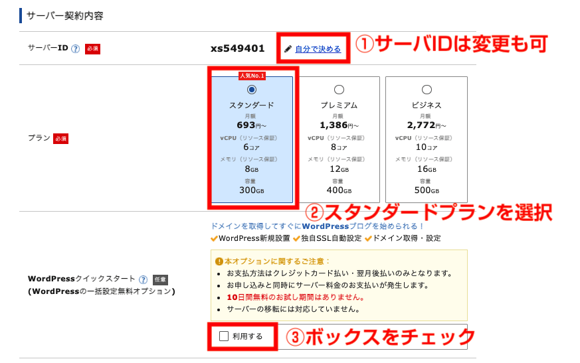Image resolution: width=580 pixels, height=363 pixels.
Task: Click the checkmark icon before WordPress新規設置
Action: (214, 238)
